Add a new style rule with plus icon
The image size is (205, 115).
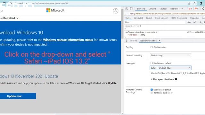click(x=201, y=22)
